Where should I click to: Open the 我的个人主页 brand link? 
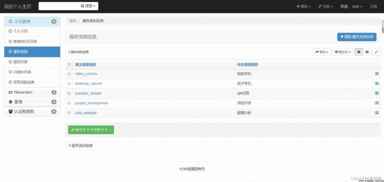[18, 7]
